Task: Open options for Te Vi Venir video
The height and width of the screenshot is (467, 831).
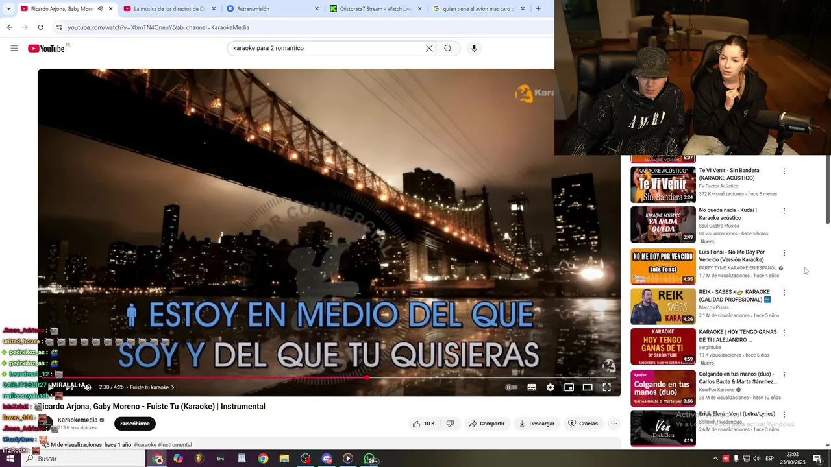Action: tap(784, 171)
